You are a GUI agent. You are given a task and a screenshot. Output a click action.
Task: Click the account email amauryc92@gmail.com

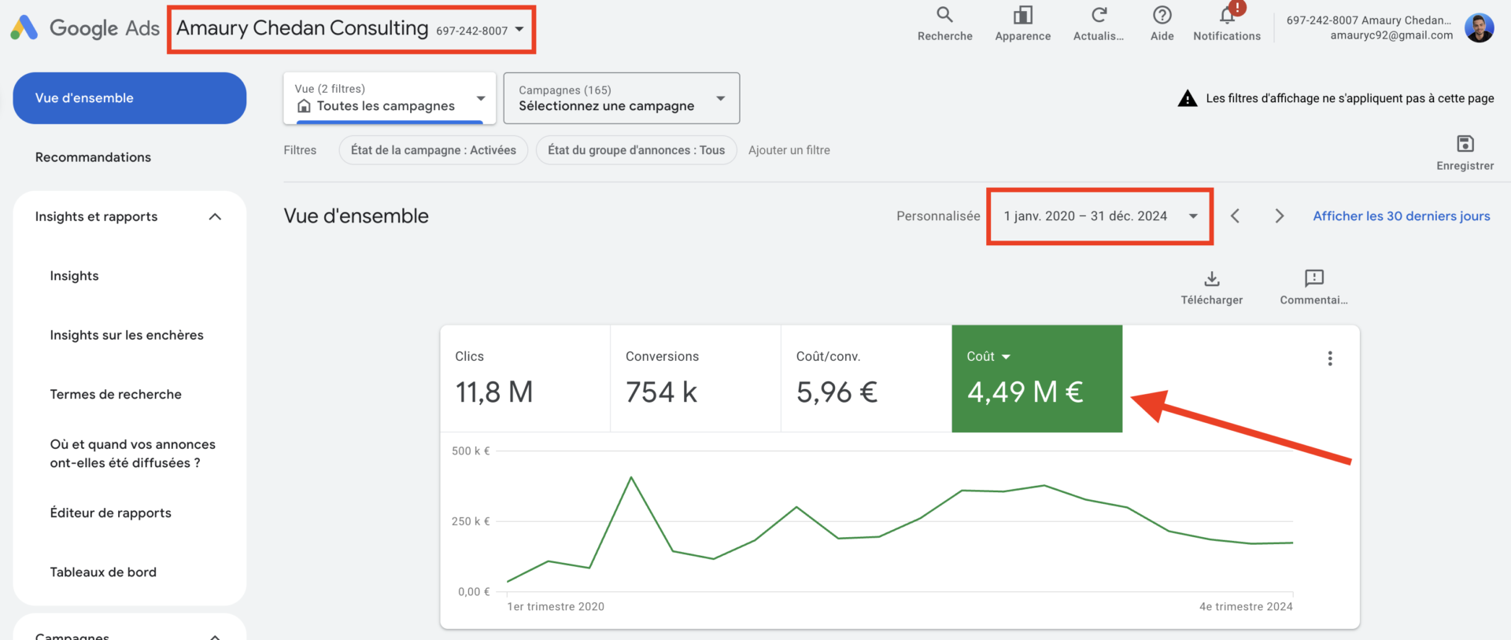[x=1391, y=35]
